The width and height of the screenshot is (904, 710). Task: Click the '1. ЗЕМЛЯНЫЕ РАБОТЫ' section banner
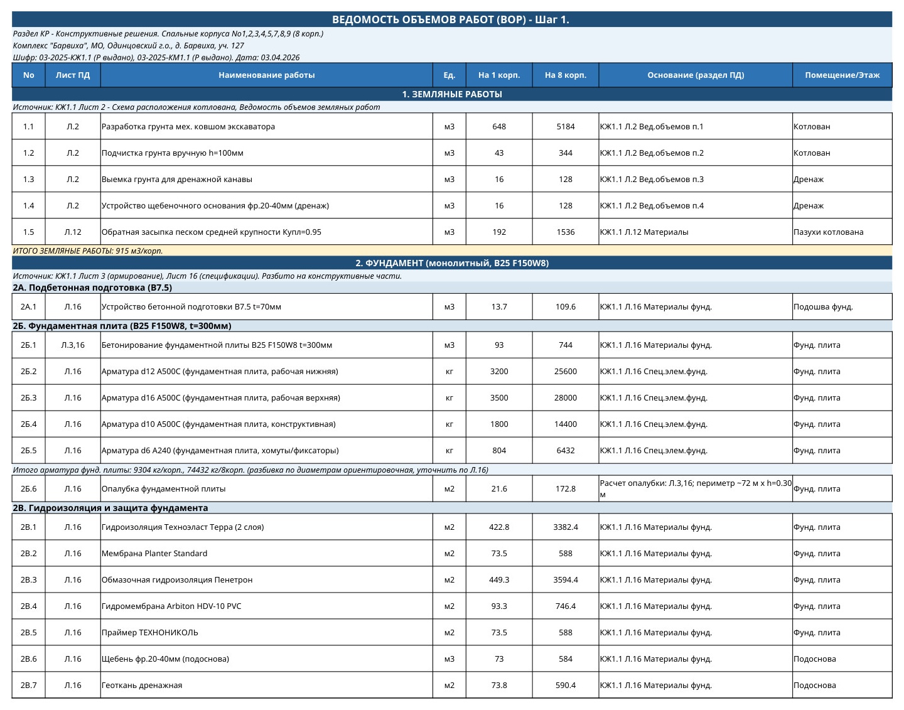pyautogui.click(x=452, y=94)
